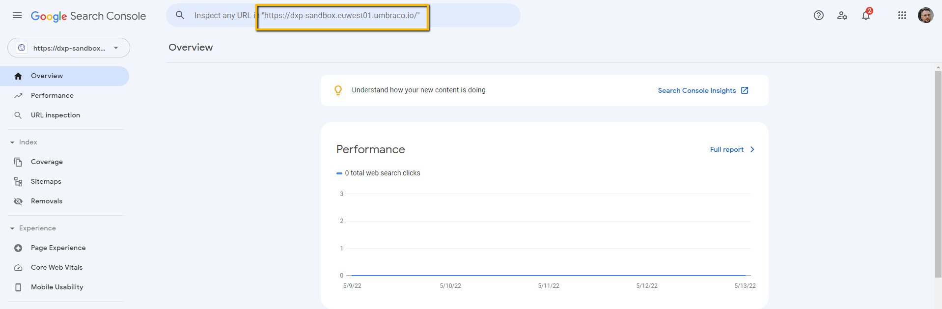
Task: Click the 5/13/22 date on chart axis
Action: [745, 285]
